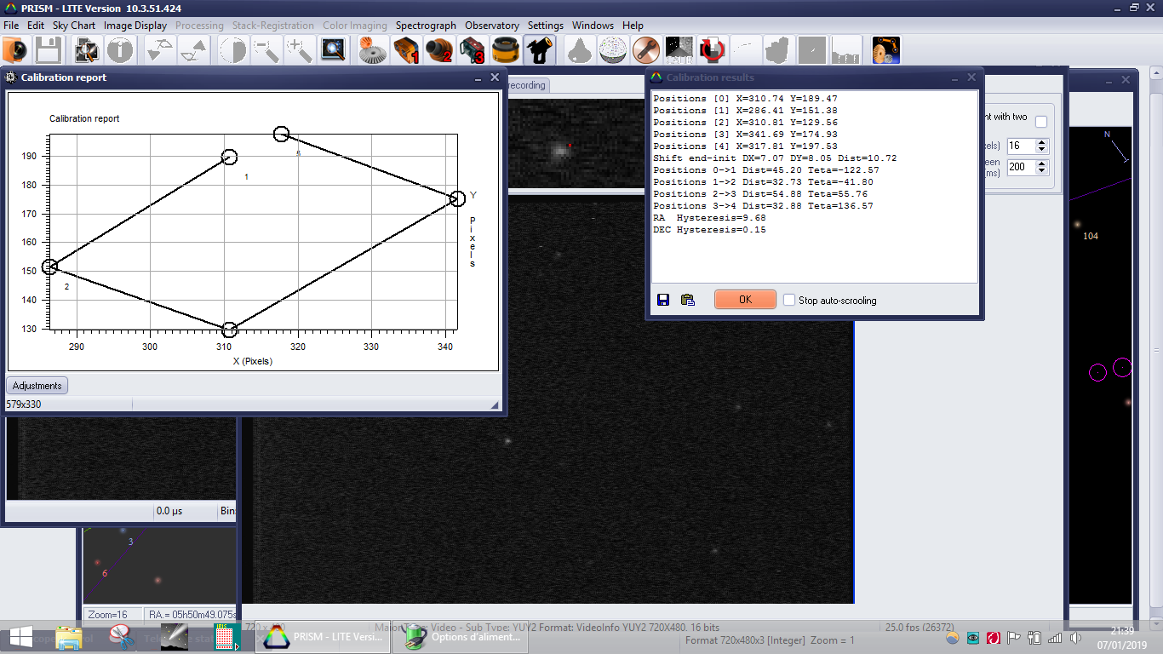Click the zoom out magnifier toolbar icon
The width and height of the screenshot is (1163, 654).
pyautogui.click(x=266, y=51)
